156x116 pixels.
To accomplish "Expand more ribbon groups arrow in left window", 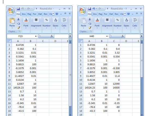I will 70,25.
